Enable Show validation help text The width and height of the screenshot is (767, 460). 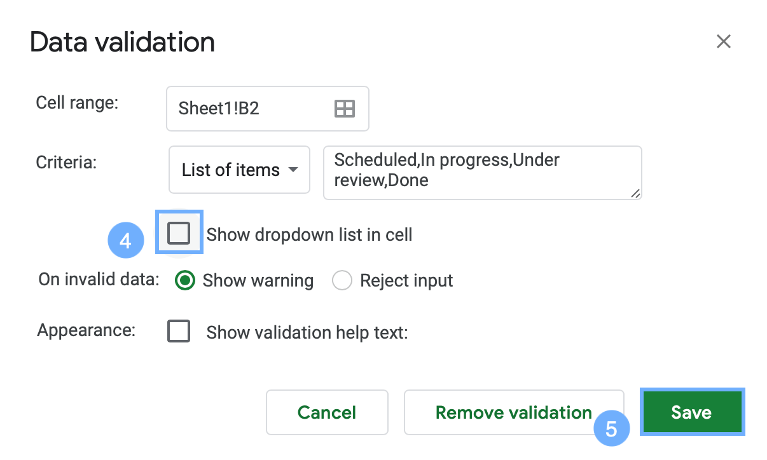tap(179, 332)
